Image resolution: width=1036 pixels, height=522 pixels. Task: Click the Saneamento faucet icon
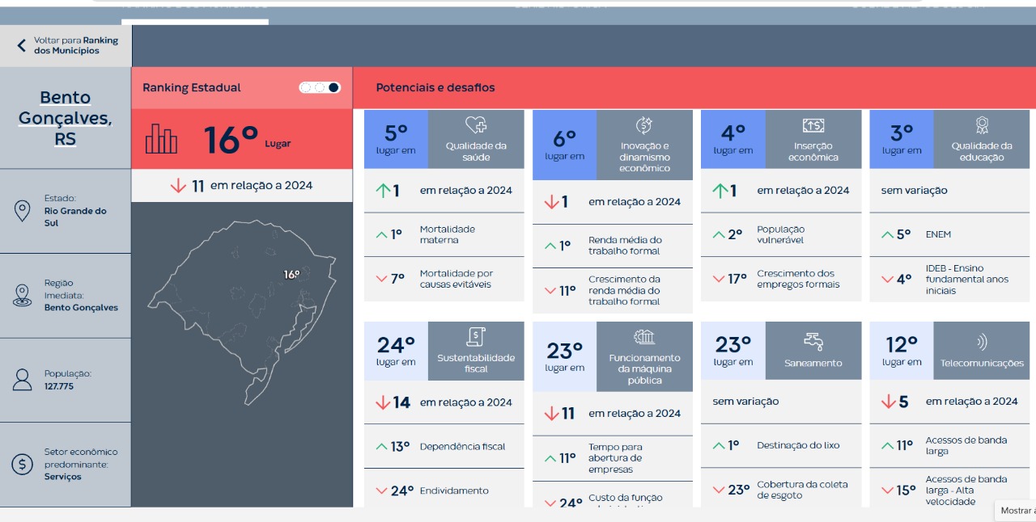tap(813, 340)
